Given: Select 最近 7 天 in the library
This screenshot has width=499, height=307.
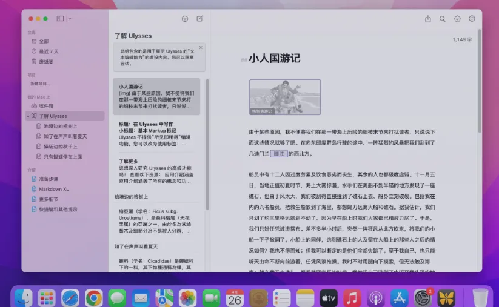Looking at the screenshot, I should pos(49,51).
